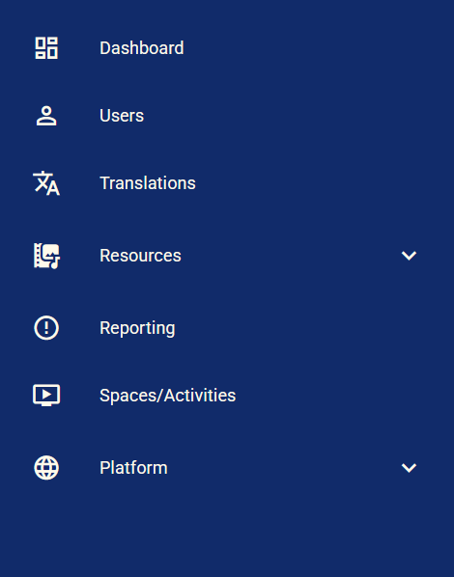This screenshot has height=577, width=454.
Task: Select the Platform menu label
Action: tap(133, 468)
